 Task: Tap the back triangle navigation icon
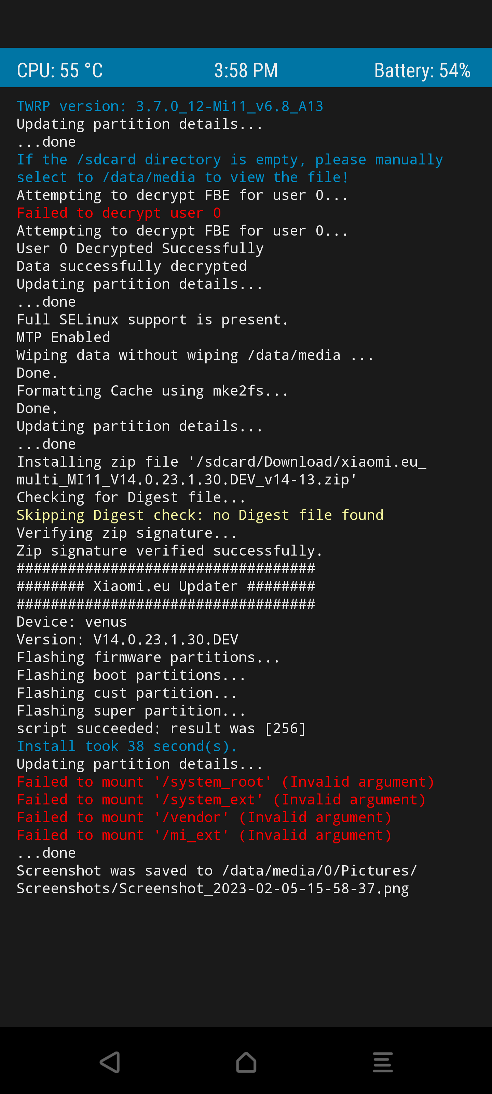(x=110, y=1063)
